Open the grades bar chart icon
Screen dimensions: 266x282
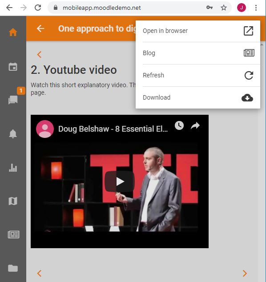13,168
